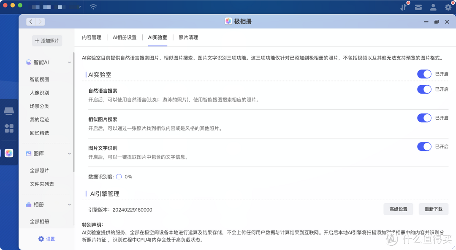
Task: Turn off 图片文字识别 toggle
Action: point(424,147)
